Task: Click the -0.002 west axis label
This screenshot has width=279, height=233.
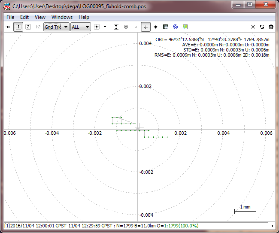Action: pyautogui.click(x=95, y=133)
